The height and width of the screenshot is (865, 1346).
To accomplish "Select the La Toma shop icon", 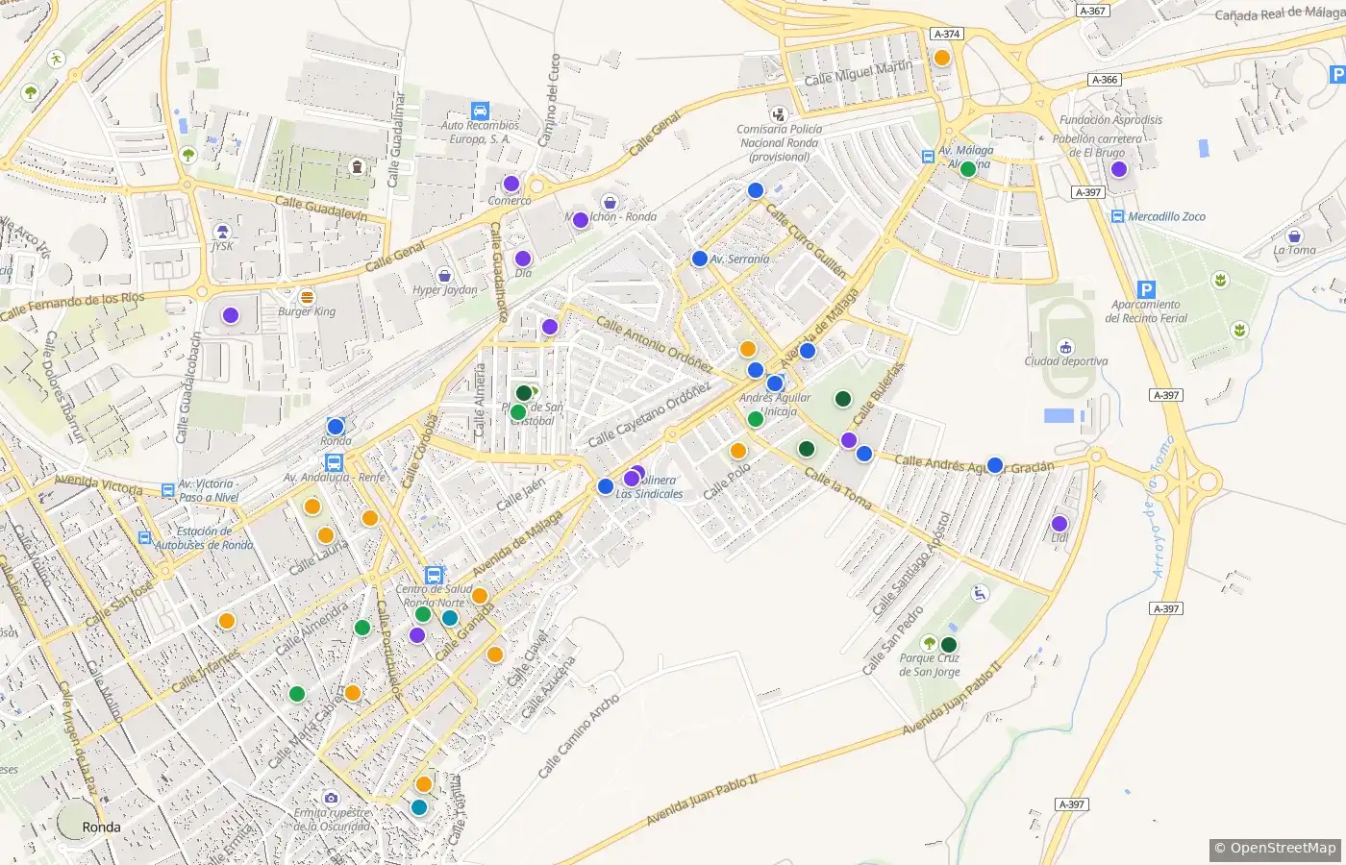I will (1294, 236).
